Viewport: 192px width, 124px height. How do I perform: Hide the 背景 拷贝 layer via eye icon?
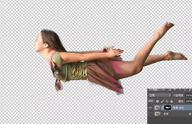(x=150, y=108)
